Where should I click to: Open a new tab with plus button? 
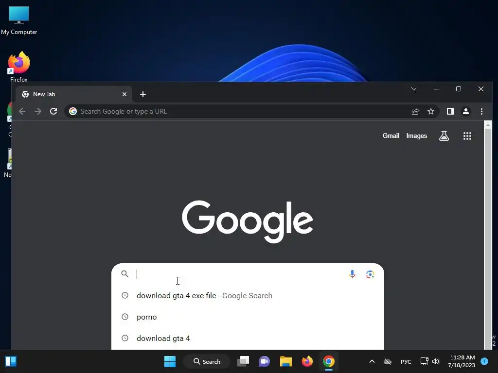pyautogui.click(x=143, y=94)
